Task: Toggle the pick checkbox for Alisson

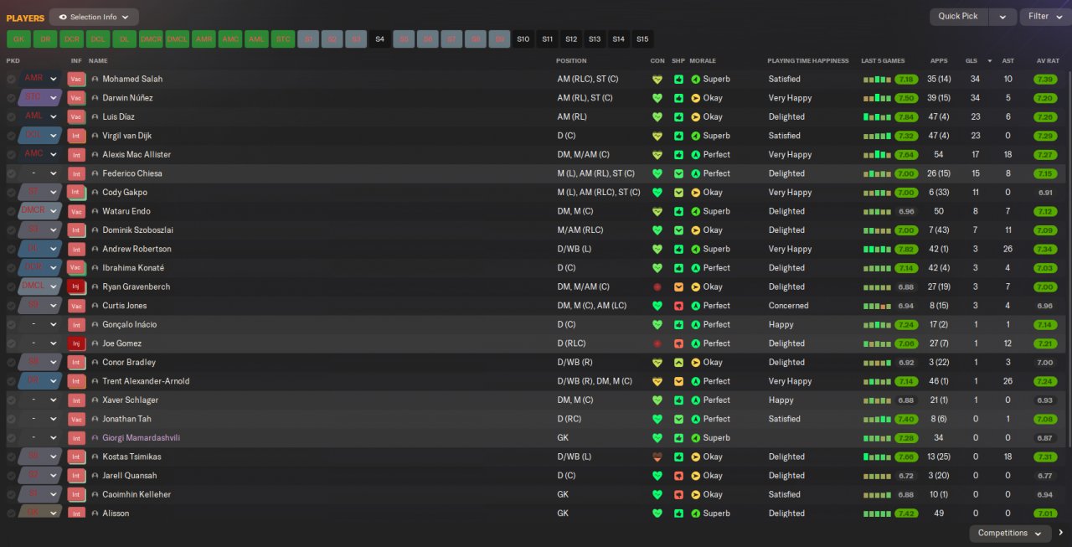Action: click(x=11, y=513)
